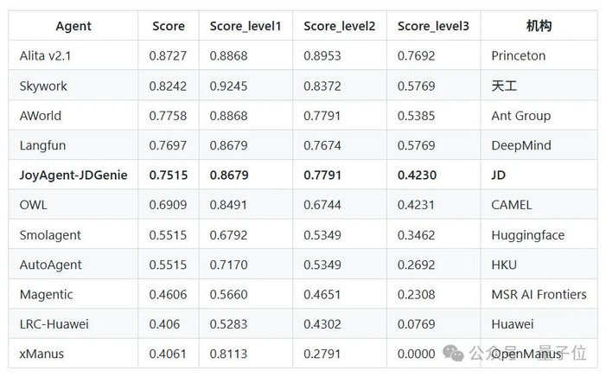Viewport: 606px width, 377px height.
Task: Select the value "0.8113"
Action: click(x=228, y=354)
